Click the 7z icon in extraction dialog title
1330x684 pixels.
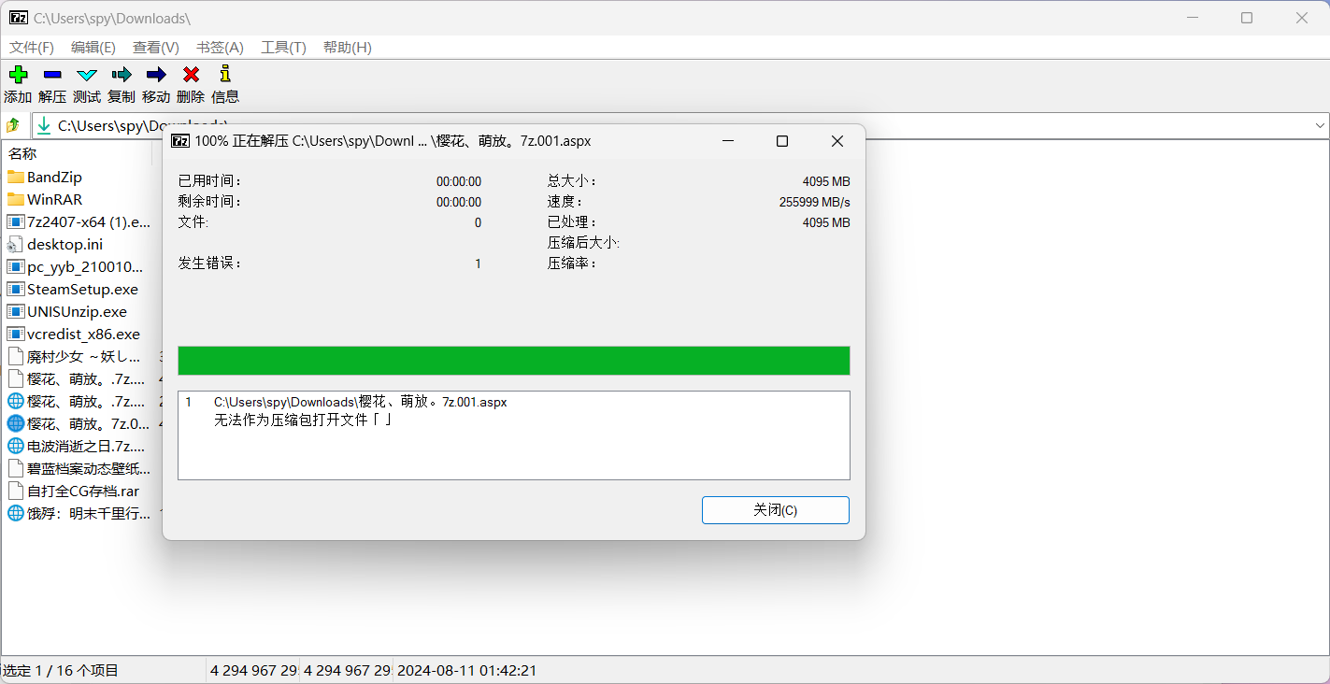pyautogui.click(x=180, y=141)
